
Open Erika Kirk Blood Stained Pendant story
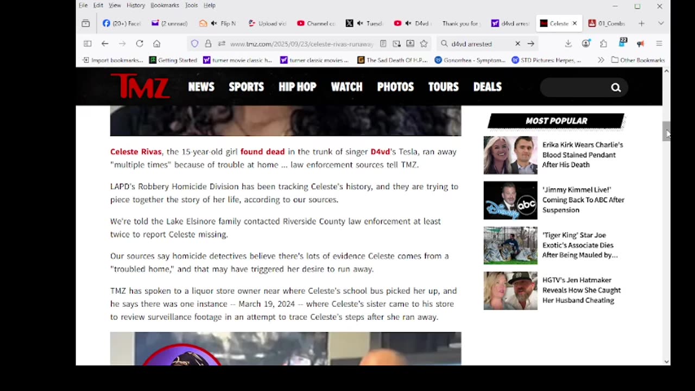(x=583, y=155)
